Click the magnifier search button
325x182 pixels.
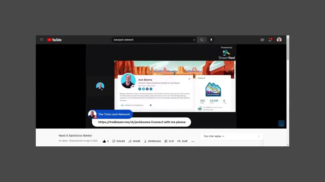(202, 40)
